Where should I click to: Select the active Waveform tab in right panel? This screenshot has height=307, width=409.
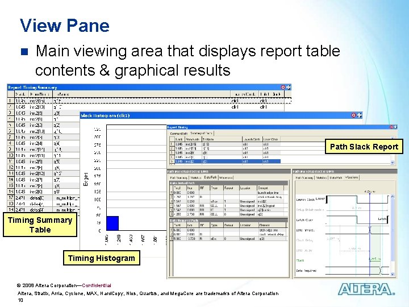click(352, 177)
